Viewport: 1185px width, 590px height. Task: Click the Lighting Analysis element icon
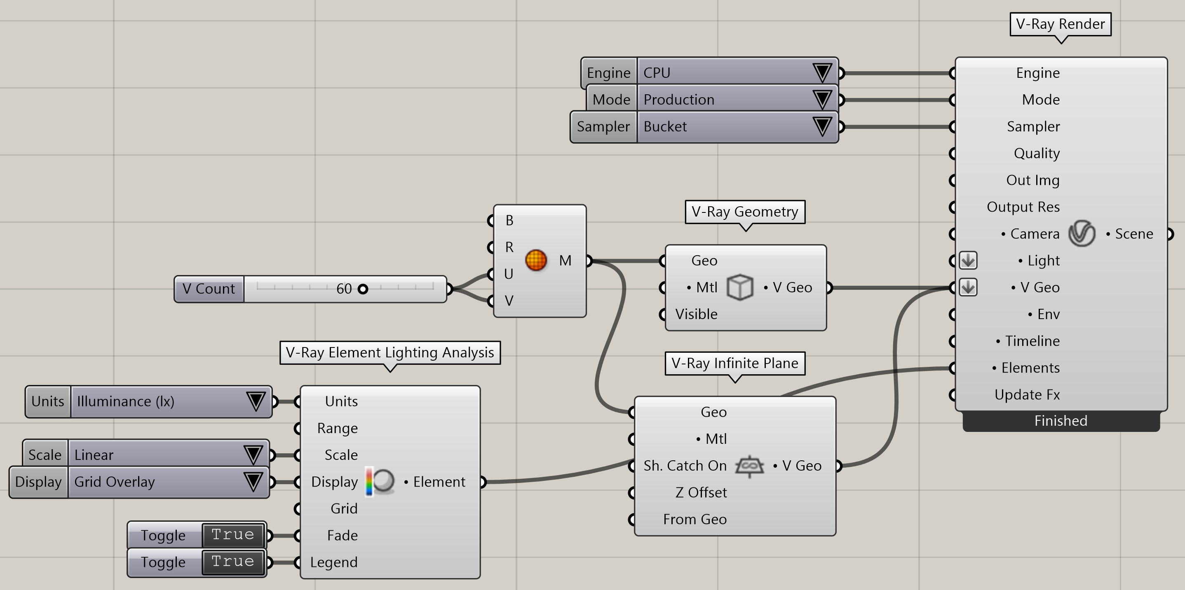pyautogui.click(x=380, y=482)
